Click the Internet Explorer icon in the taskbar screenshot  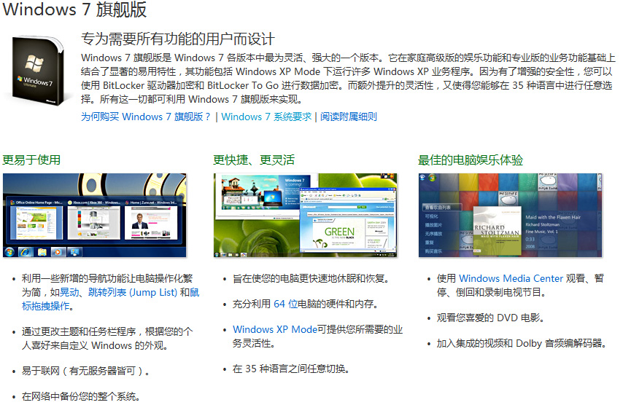[26, 252]
